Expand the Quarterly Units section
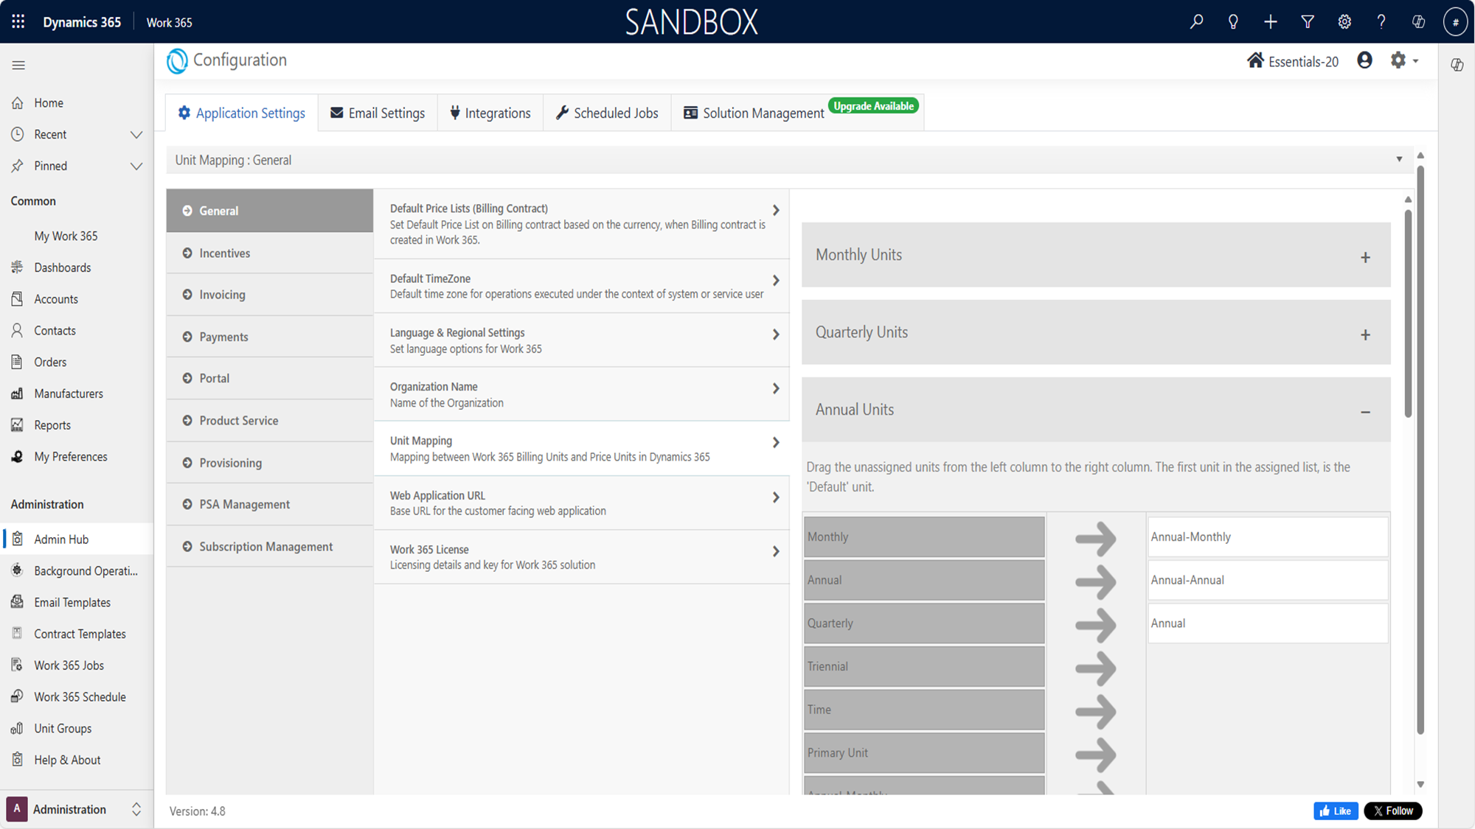 click(1365, 335)
